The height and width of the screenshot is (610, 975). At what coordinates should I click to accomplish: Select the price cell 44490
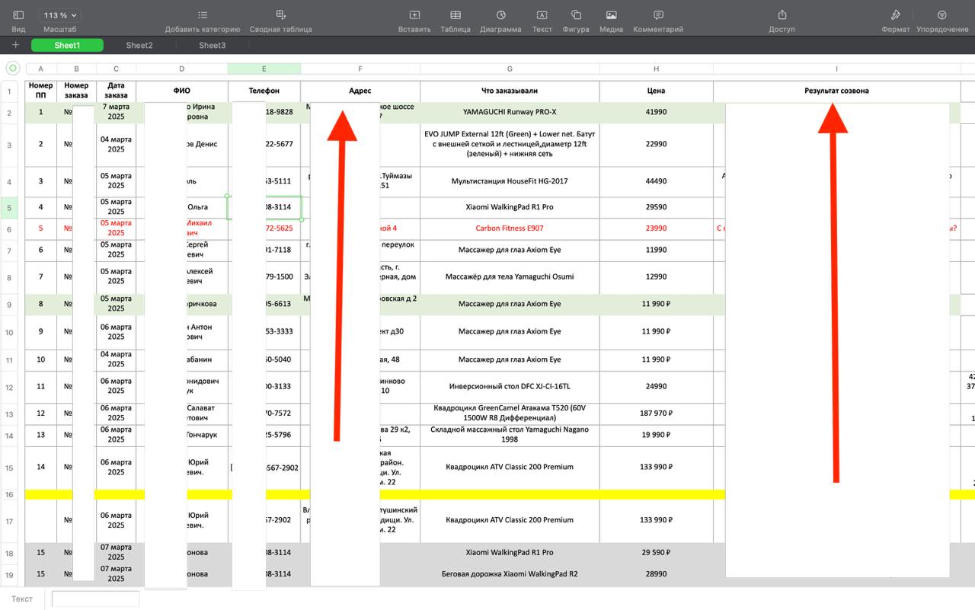click(656, 181)
